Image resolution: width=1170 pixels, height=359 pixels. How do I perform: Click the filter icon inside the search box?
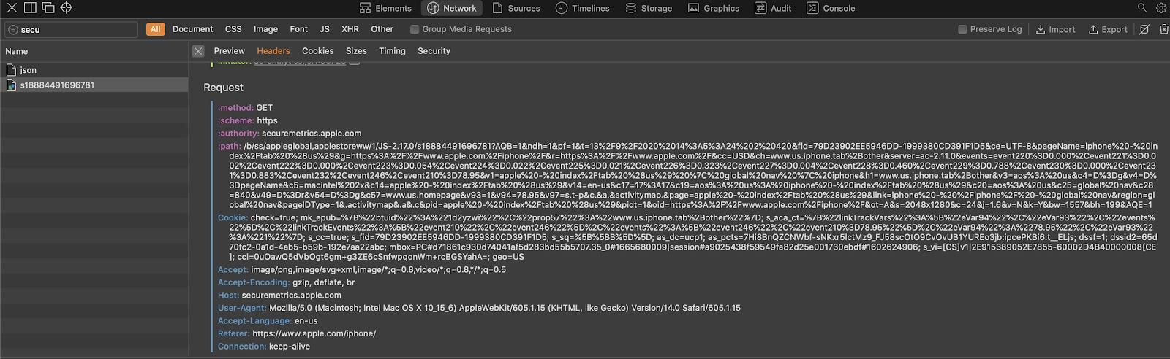click(x=13, y=29)
